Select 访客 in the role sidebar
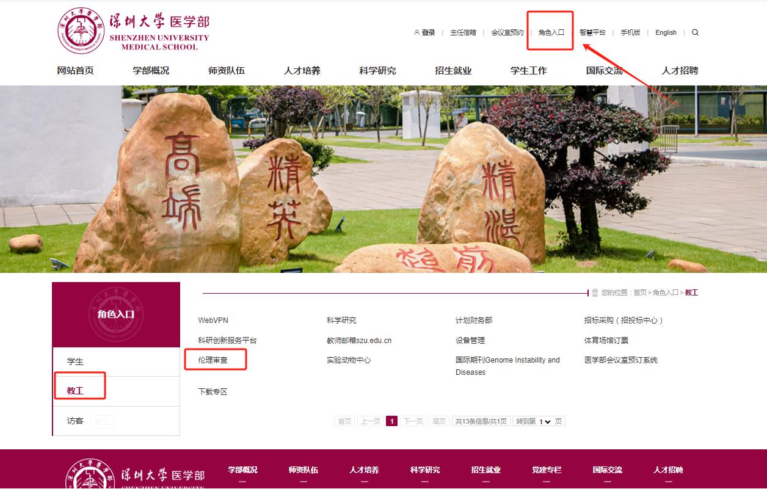The image size is (767, 489). [75, 421]
